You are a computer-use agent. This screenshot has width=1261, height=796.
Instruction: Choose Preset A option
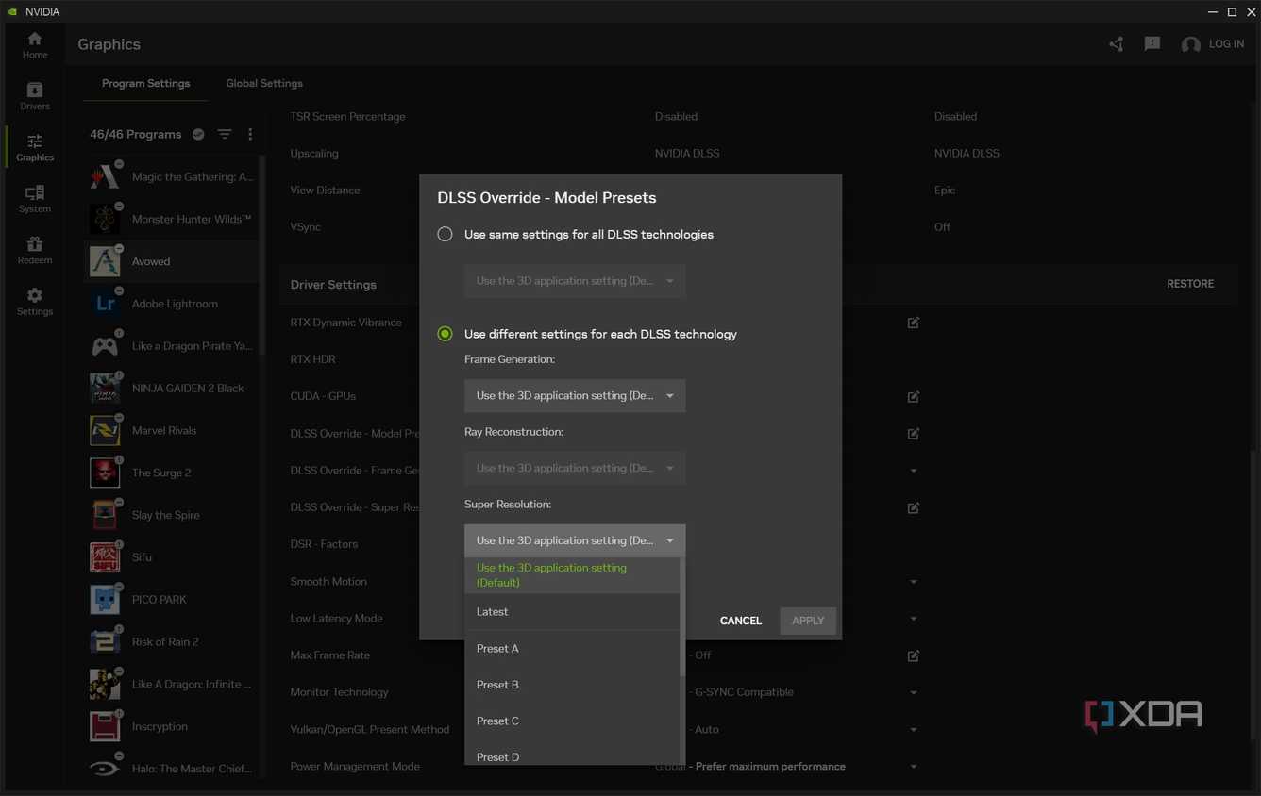pos(572,649)
